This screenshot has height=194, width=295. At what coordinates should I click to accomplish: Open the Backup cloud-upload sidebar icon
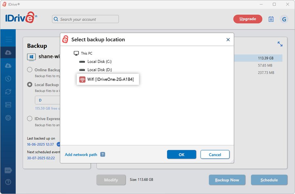[x=8, y=52]
